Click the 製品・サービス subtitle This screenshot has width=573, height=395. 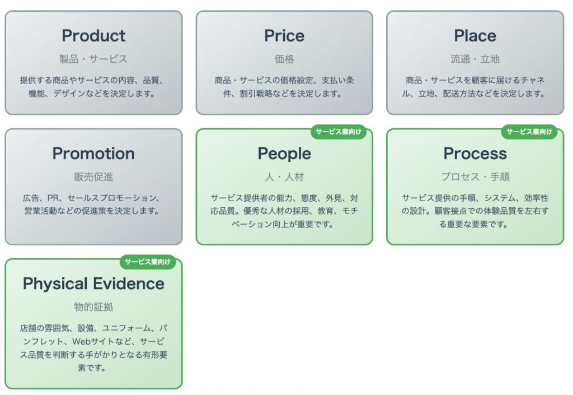(x=93, y=59)
